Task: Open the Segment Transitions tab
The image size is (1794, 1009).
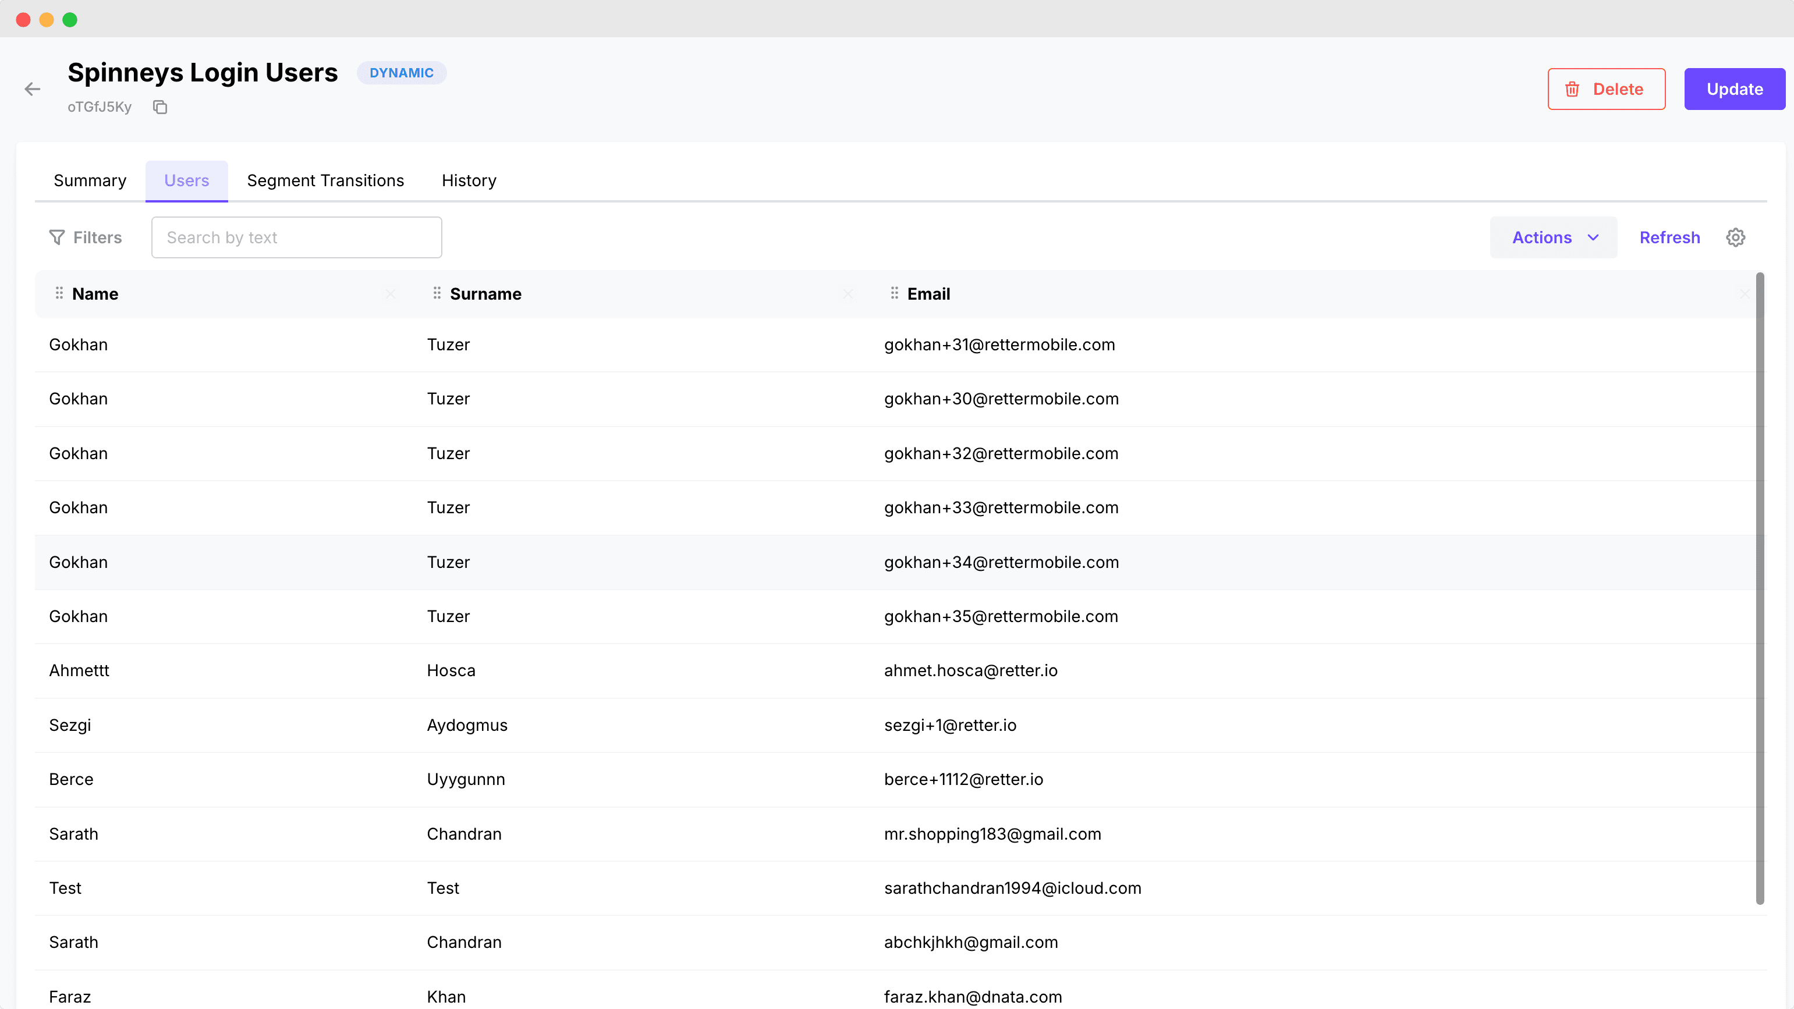Action: (x=325, y=180)
